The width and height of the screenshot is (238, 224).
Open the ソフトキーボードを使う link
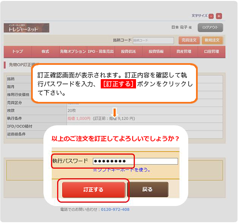(x=122, y=170)
